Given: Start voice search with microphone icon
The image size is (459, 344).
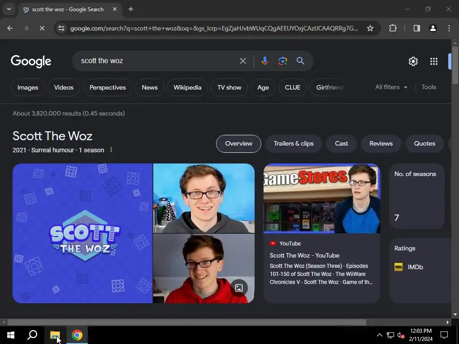Looking at the screenshot, I should click(264, 61).
